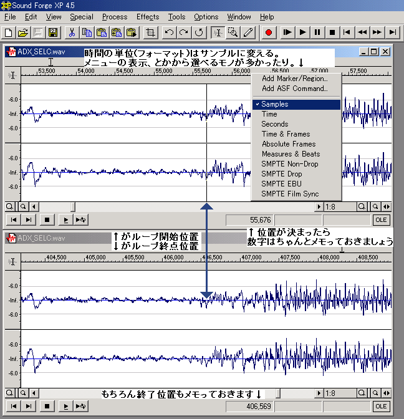Click the Mix paste toolbar icon
The height and width of the screenshot is (419, 404).
tap(117, 32)
